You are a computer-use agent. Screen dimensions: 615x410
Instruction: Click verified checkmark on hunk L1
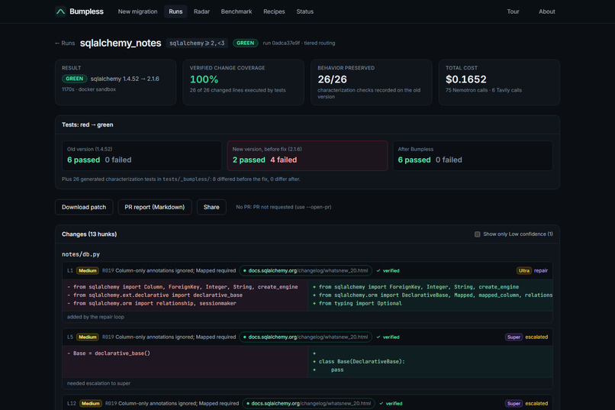point(388,271)
